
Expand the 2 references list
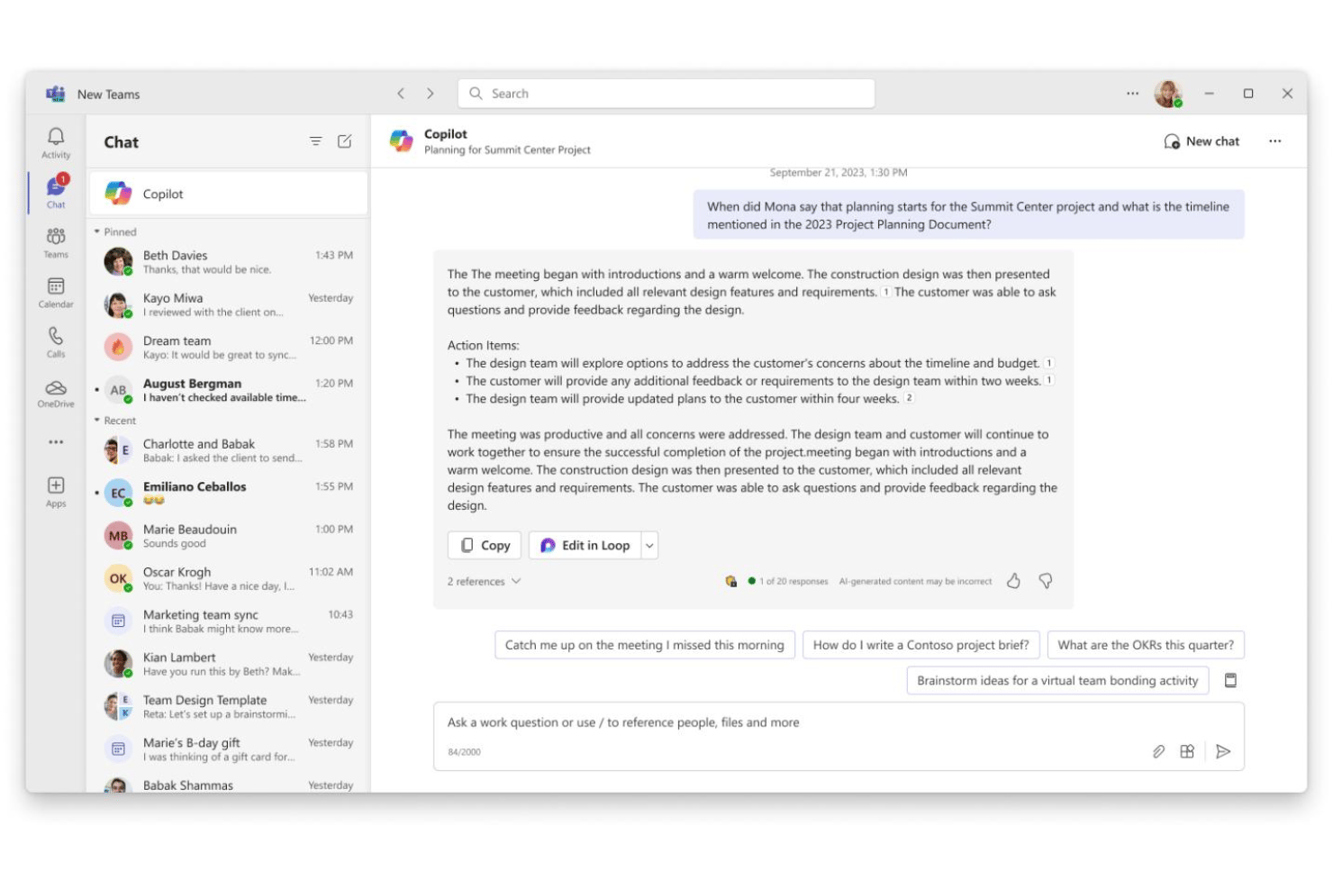[484, 581]
